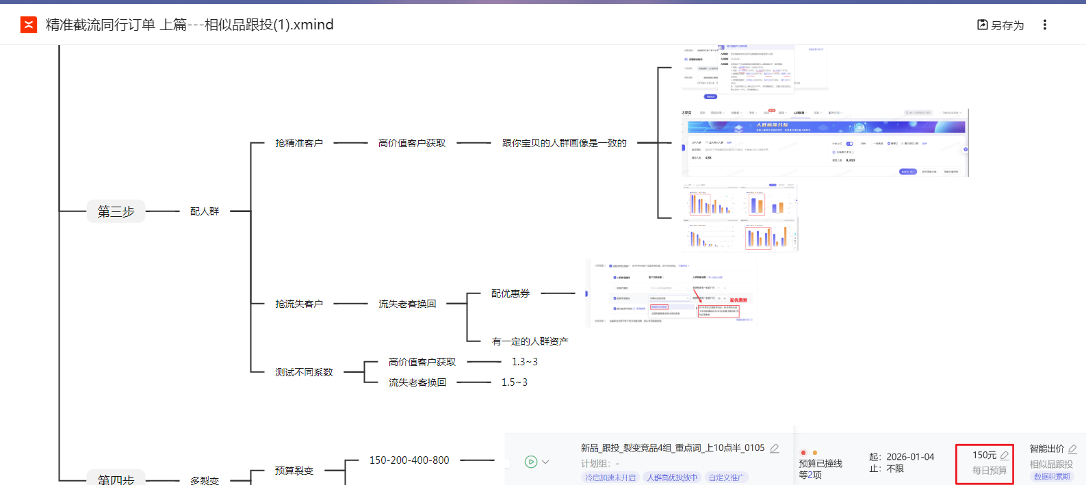1086x485 pixels.
Task: Click the 抢精准客户 topic
Action: pos(299,143)
